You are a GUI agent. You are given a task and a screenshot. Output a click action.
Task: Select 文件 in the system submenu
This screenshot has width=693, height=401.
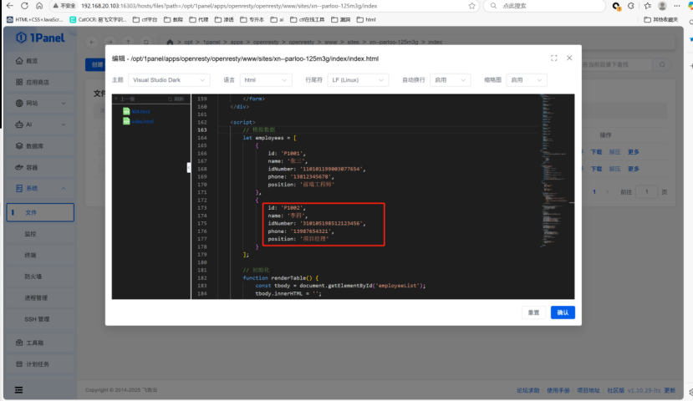tap(40, 212)
